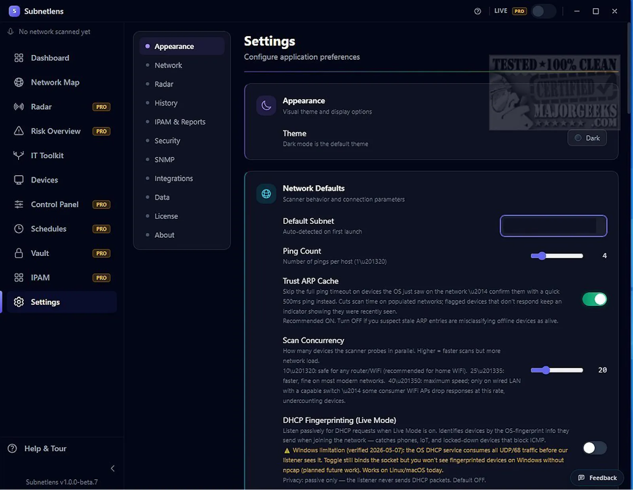Click the Subnetlens logo icon
The width and height of the screenshot is (633, 490).
[14, 11]
